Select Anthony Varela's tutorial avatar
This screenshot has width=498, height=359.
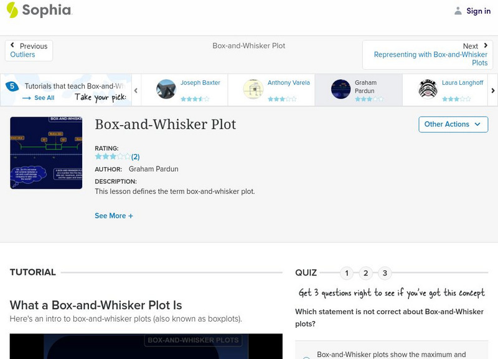click(253, 89)
